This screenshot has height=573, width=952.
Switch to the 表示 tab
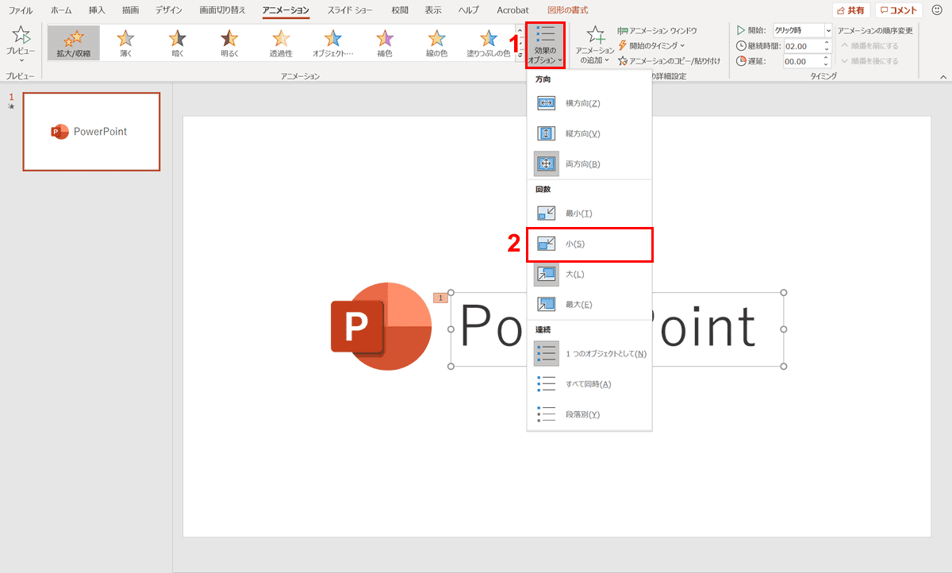[x=433, y=10]
